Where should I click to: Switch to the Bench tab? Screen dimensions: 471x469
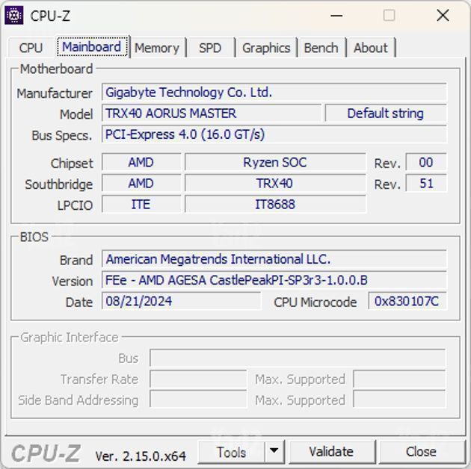click(321, 48)
